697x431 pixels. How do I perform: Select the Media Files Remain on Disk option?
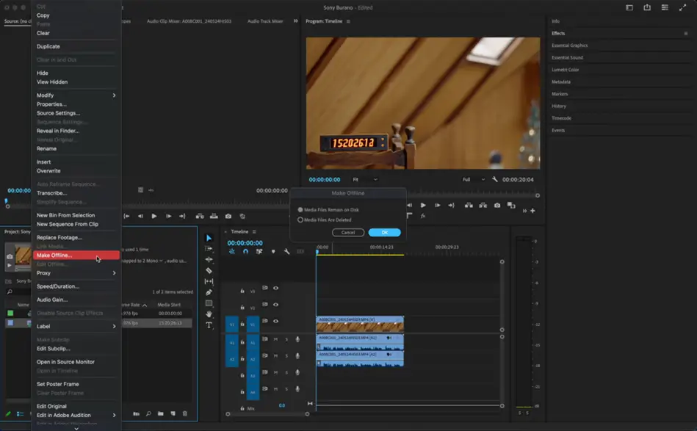point(300,210)
